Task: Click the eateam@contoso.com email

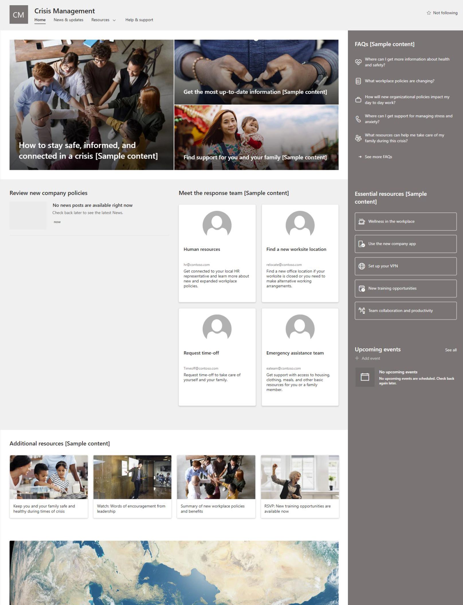Action: (x=283, y=368)
